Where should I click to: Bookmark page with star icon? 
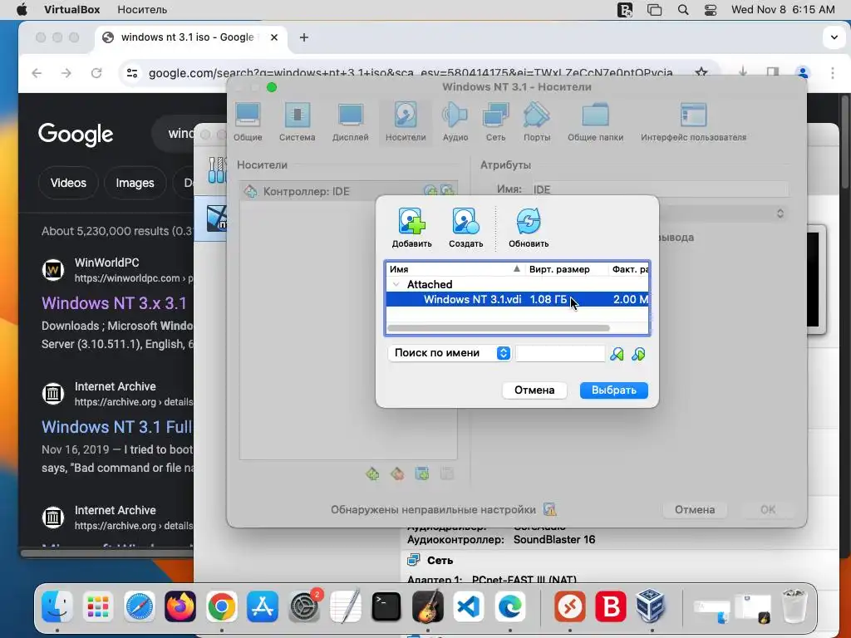point(701,73)
